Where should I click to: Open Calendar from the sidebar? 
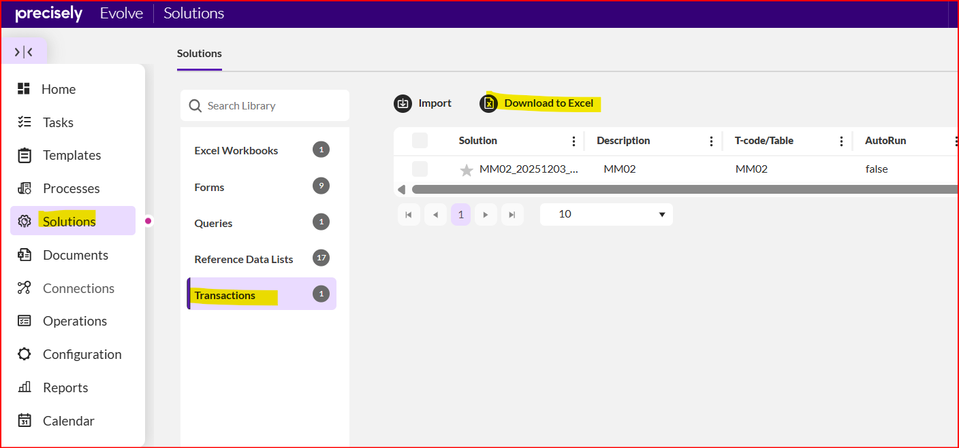(x=69, y=421)
